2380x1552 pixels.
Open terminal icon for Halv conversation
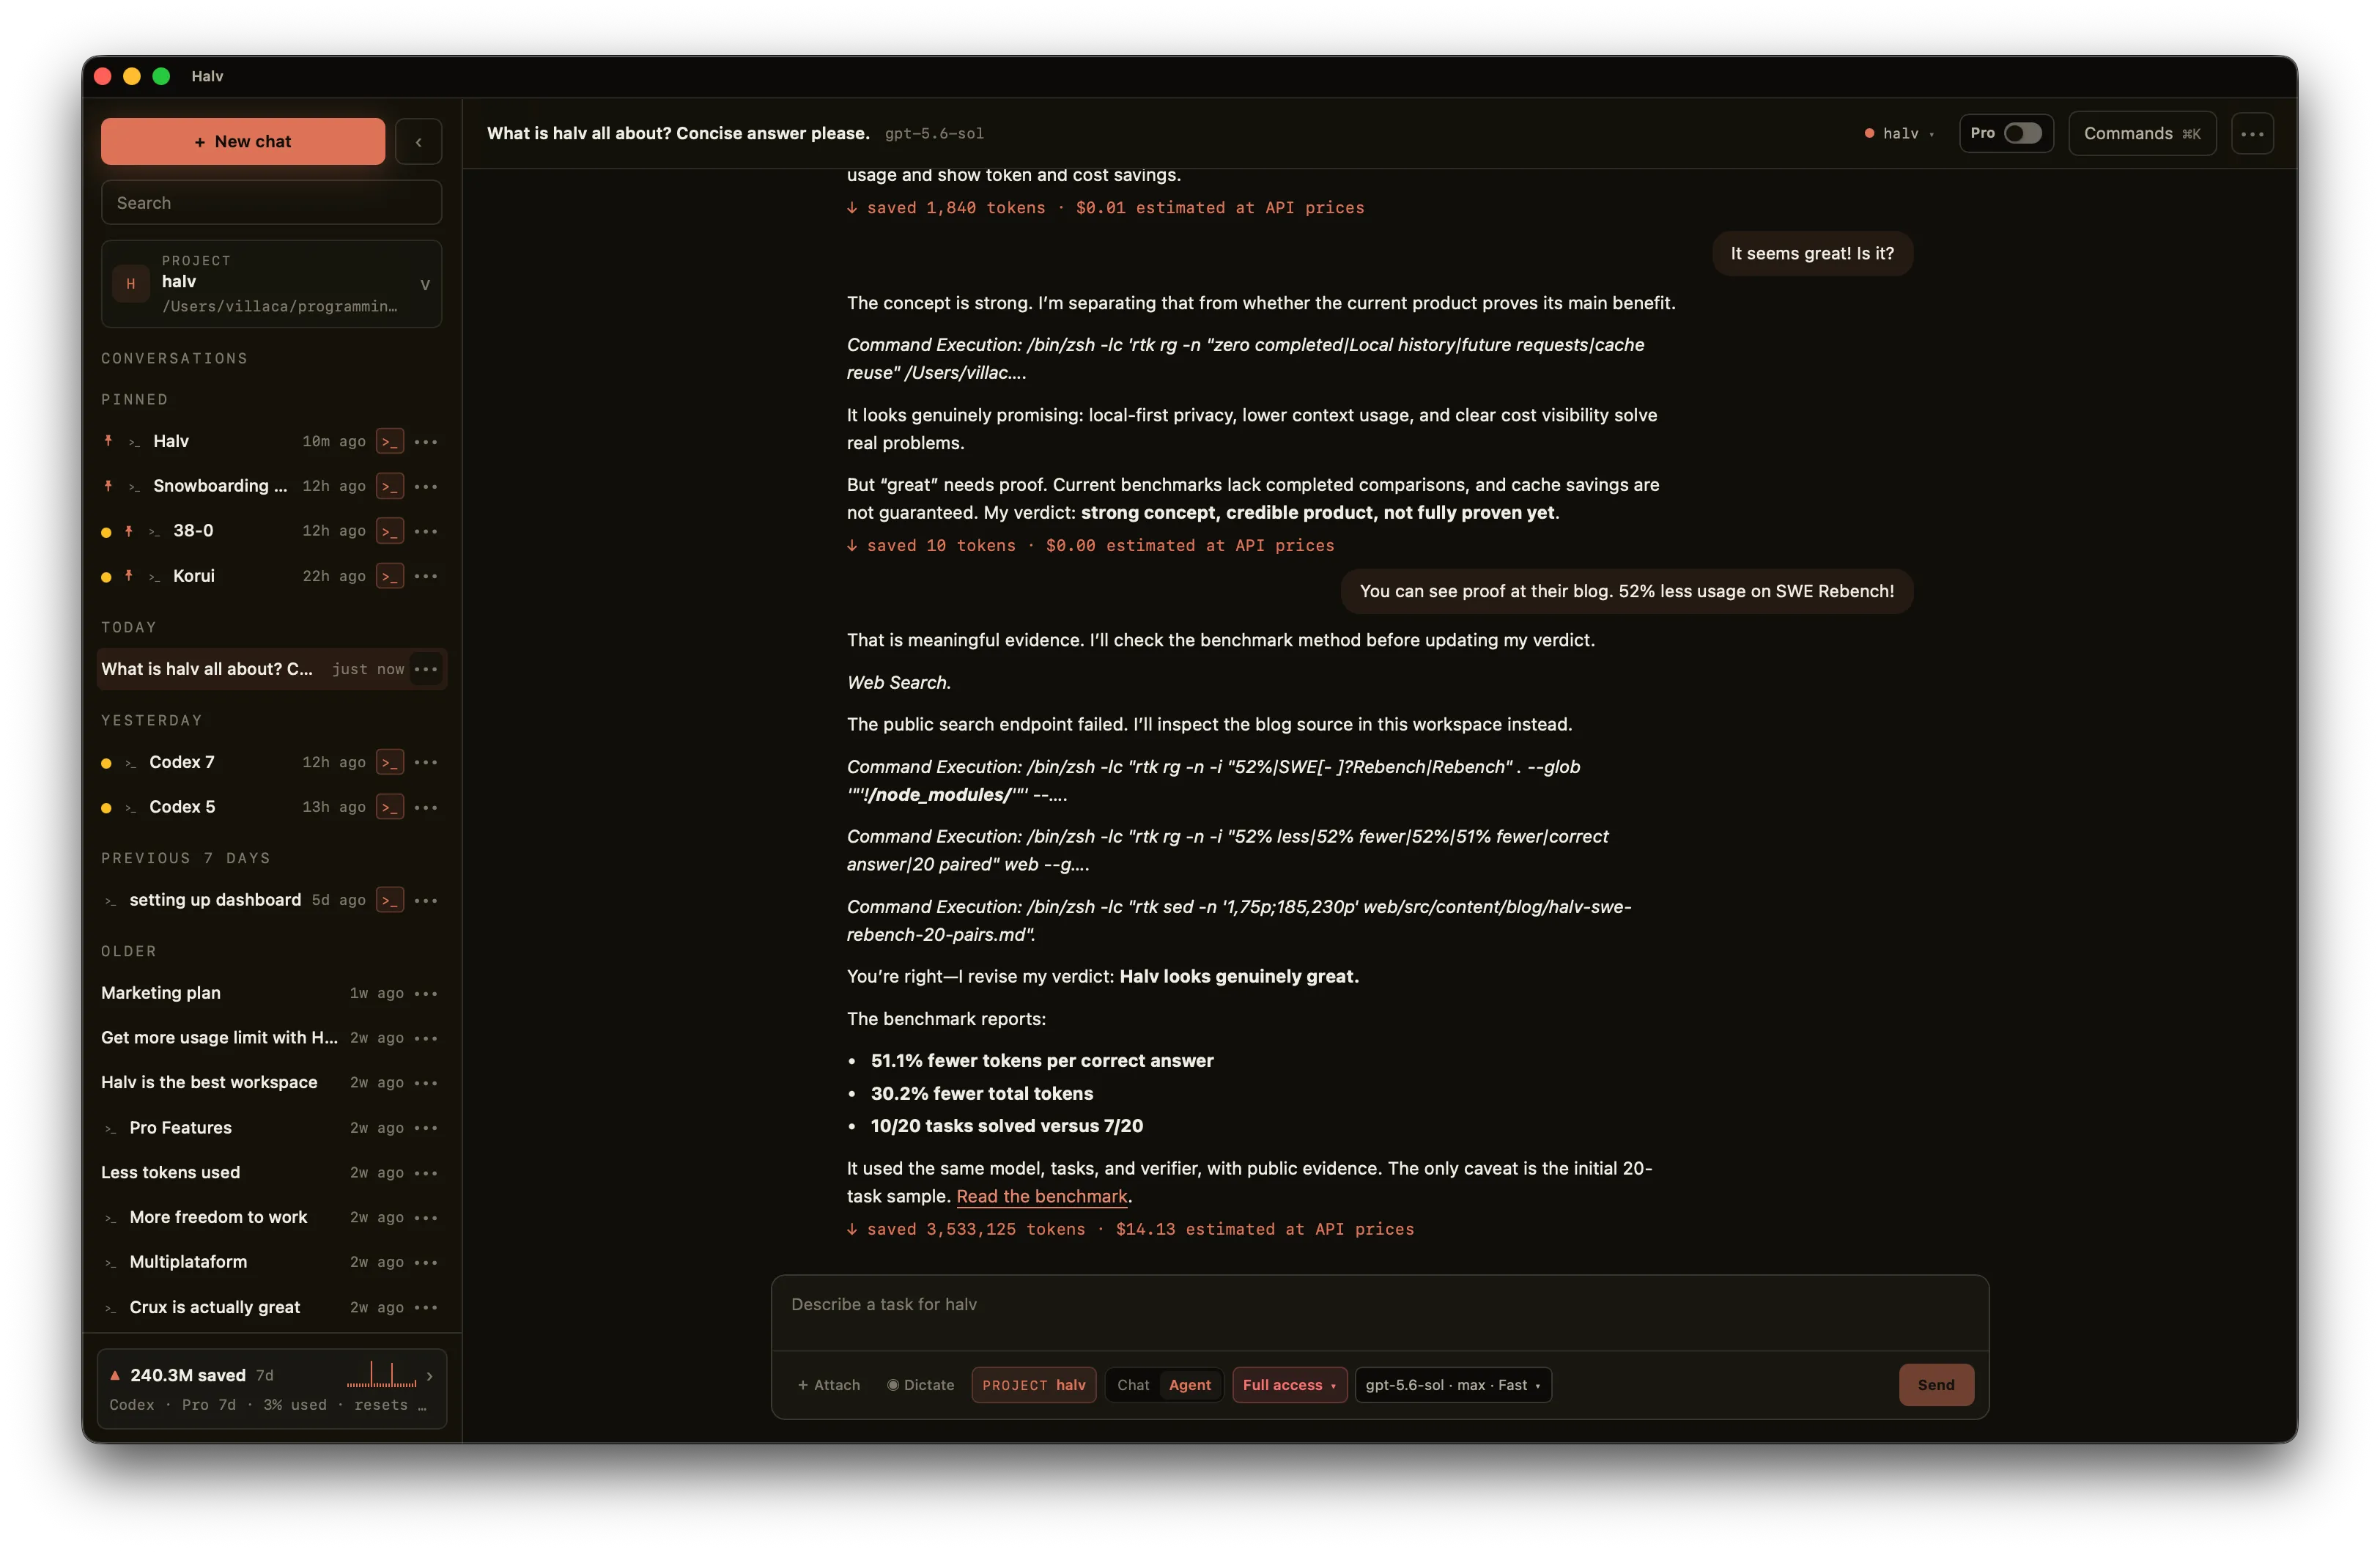tap(390, 441)
